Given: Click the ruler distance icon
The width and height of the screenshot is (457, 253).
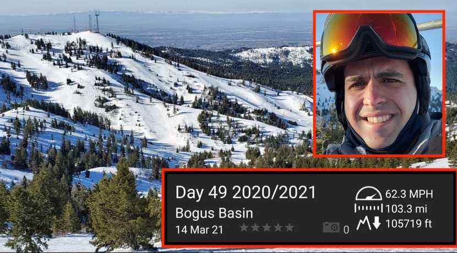Looking at the screenshot, I should pyautogui.click(x=369, y=208).
